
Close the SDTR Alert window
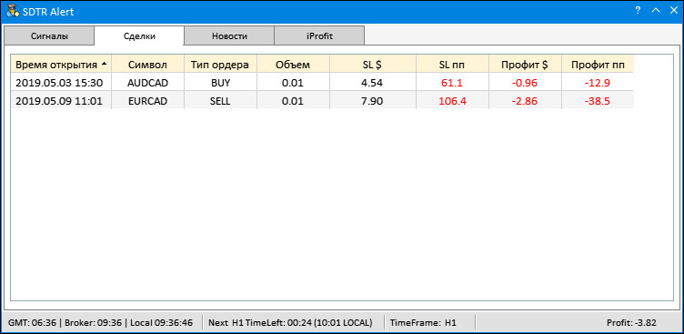(673, 11)
